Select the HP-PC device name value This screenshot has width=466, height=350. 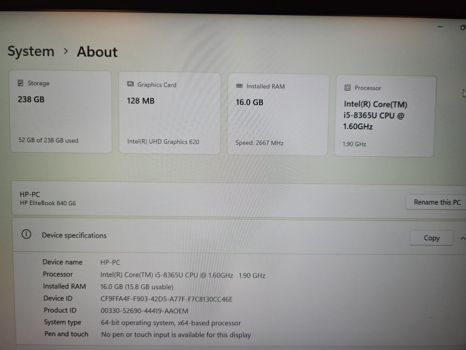(x=110, y=262)
